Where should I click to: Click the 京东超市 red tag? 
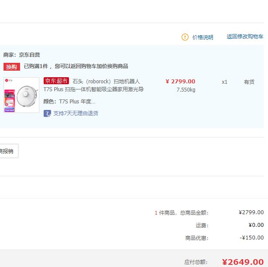(56, 81)
